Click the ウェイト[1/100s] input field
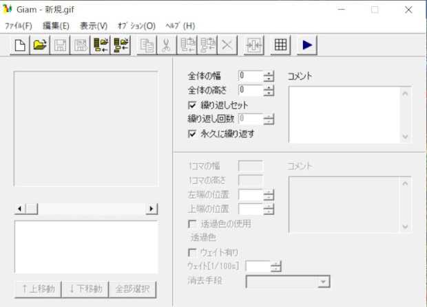Image resolution: width=427 pixels, height=307 pixels. (x=258, y=266)
